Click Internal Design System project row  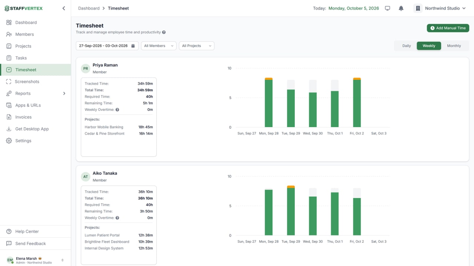click(119, 248)
